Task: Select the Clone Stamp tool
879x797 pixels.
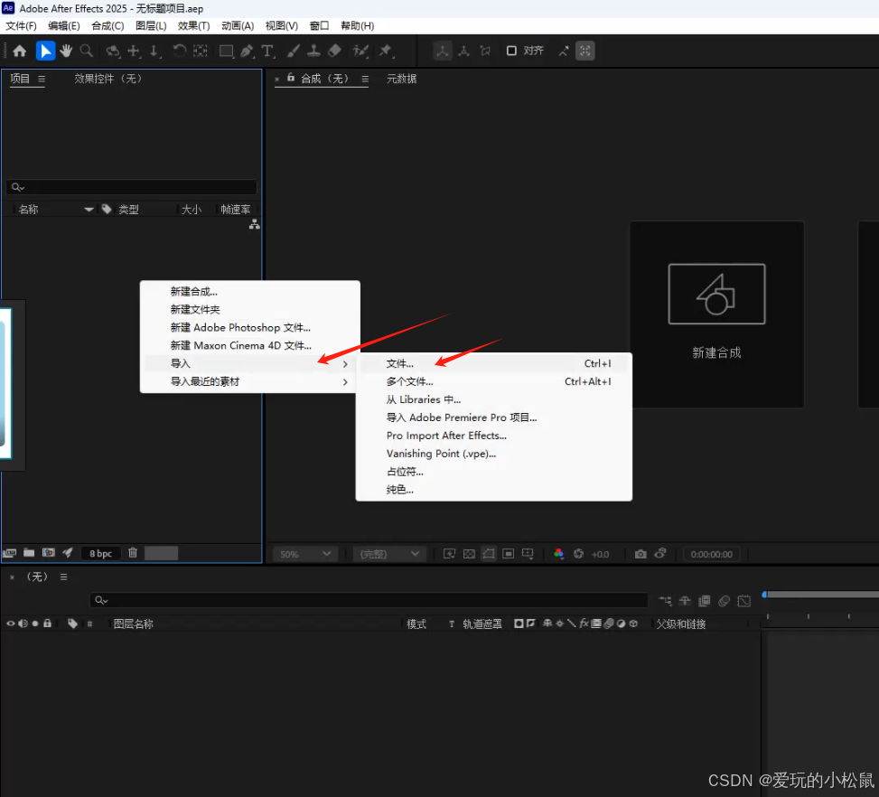Action: (314, 51)
